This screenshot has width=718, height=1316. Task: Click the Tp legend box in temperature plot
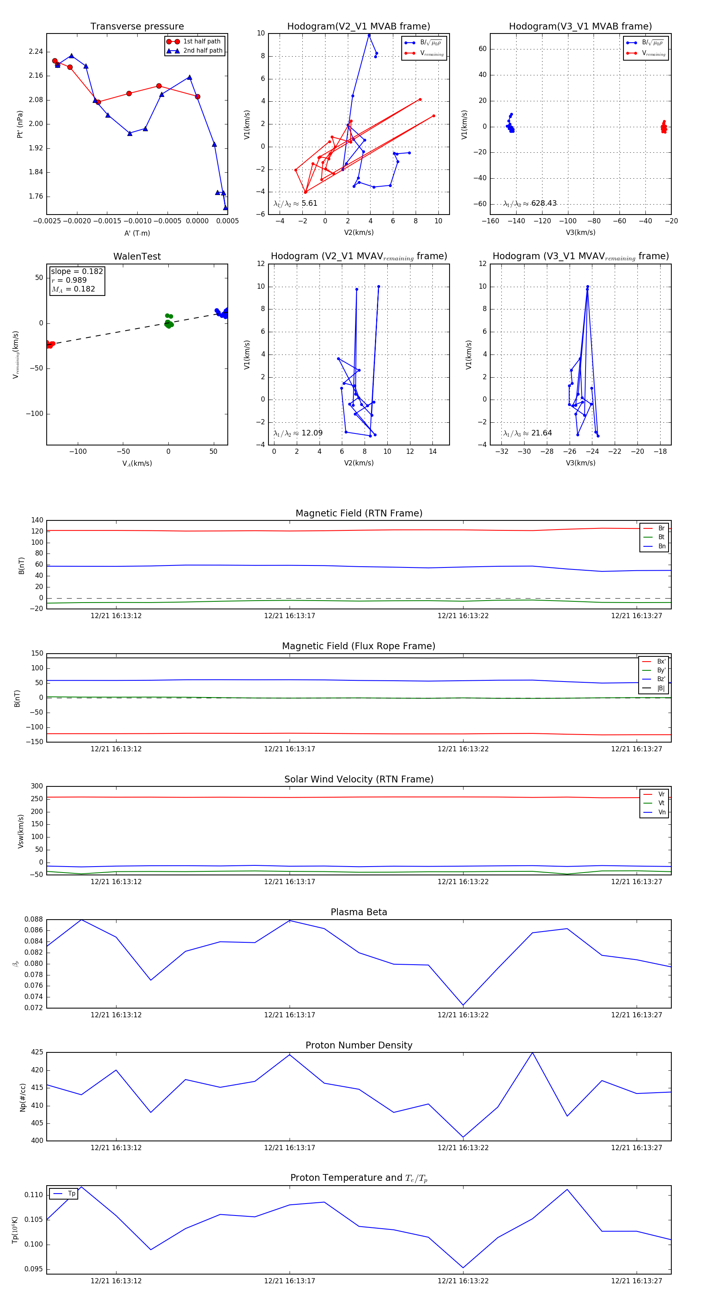[64, 1194]
